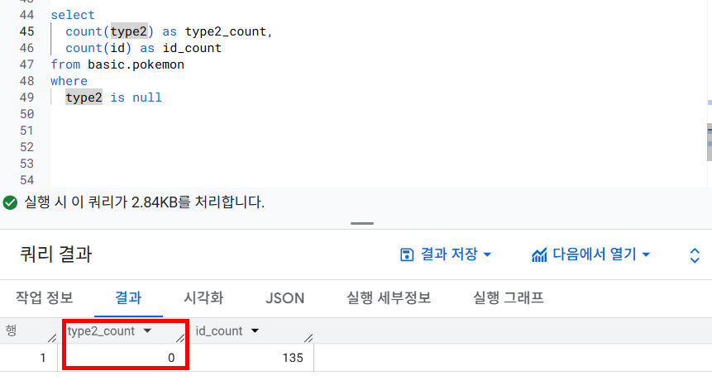The width and height of the screenshot is (712, 385).
Task: Open the id_count column header dropdown arrow
Action: [x=255, y=331]
